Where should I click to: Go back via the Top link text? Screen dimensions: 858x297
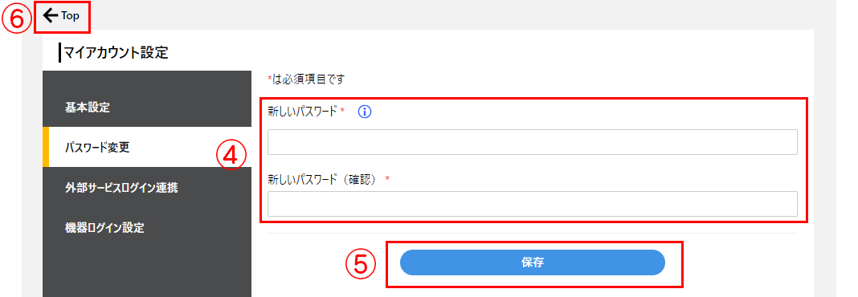70,16
